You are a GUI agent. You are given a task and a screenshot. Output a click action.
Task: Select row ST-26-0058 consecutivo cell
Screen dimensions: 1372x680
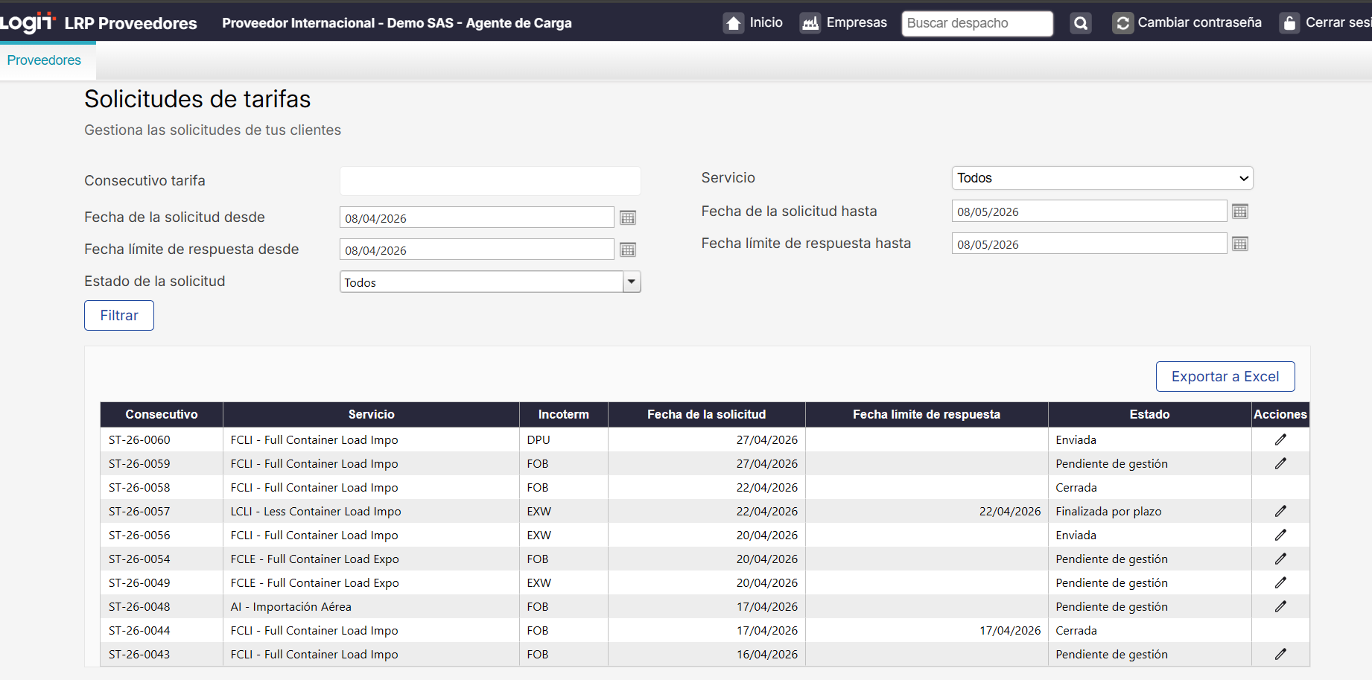coord(162,487)
